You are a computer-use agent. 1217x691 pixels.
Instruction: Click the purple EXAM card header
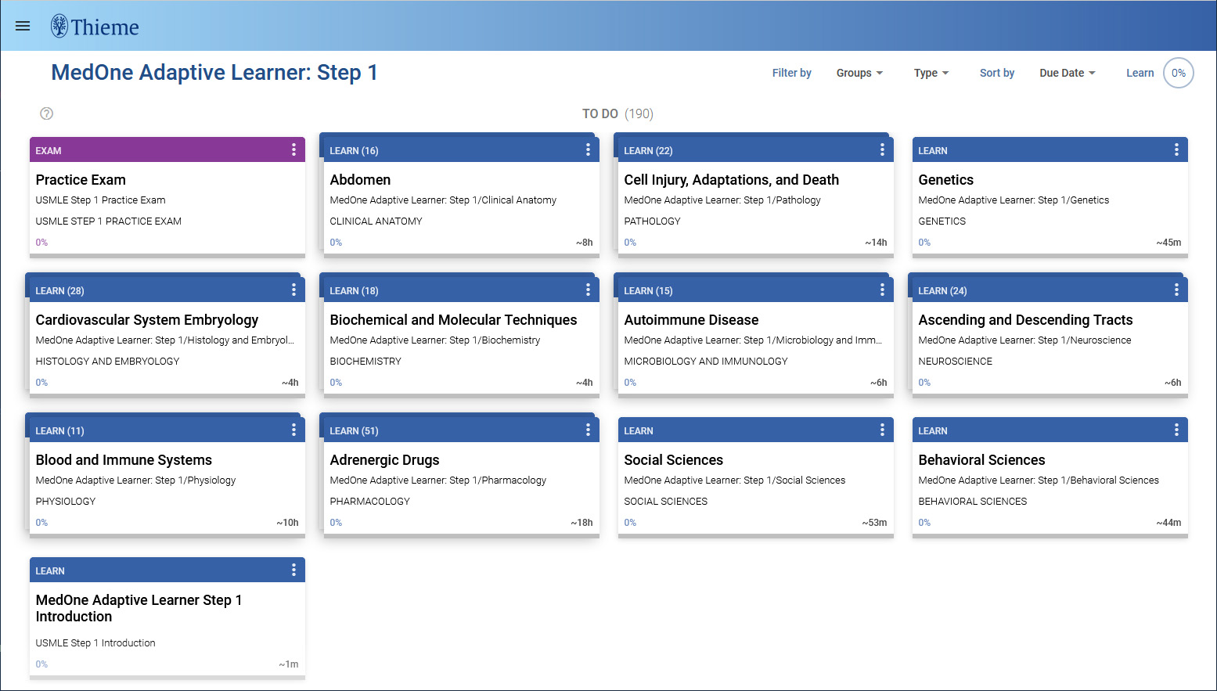point(167,149)
